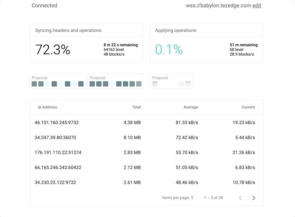This screenshot has width=295, height=217.
Task: Click the 48.46 kB/s average value
Action: [x=187, y=182]
